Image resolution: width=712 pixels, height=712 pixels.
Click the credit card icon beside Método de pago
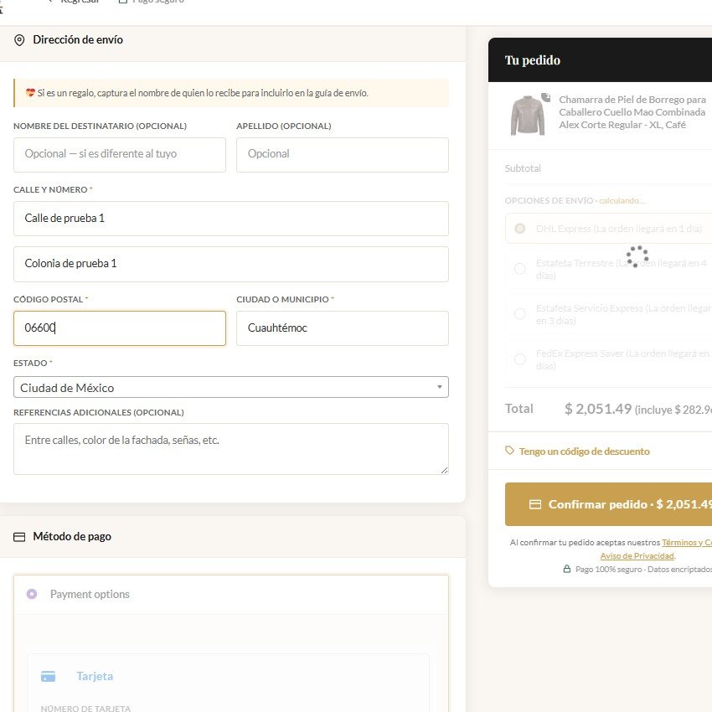pos(19,537)
